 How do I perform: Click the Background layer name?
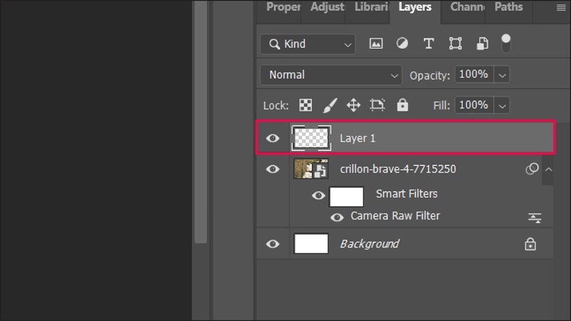[x=369, y=244]
